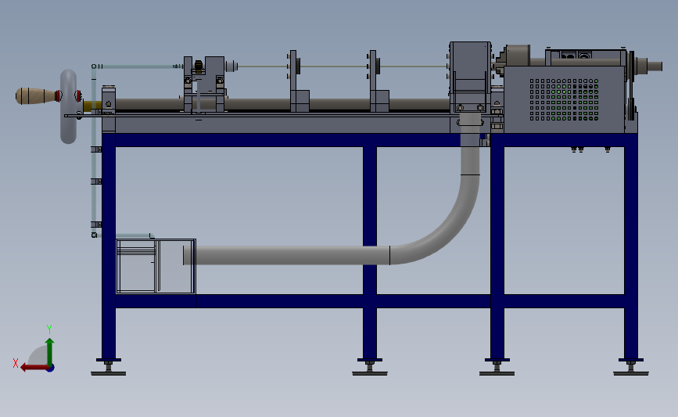This screenshot has width=678, height=417.
Task: Select the gray handwheel at the left end
Action: point(68,106)
